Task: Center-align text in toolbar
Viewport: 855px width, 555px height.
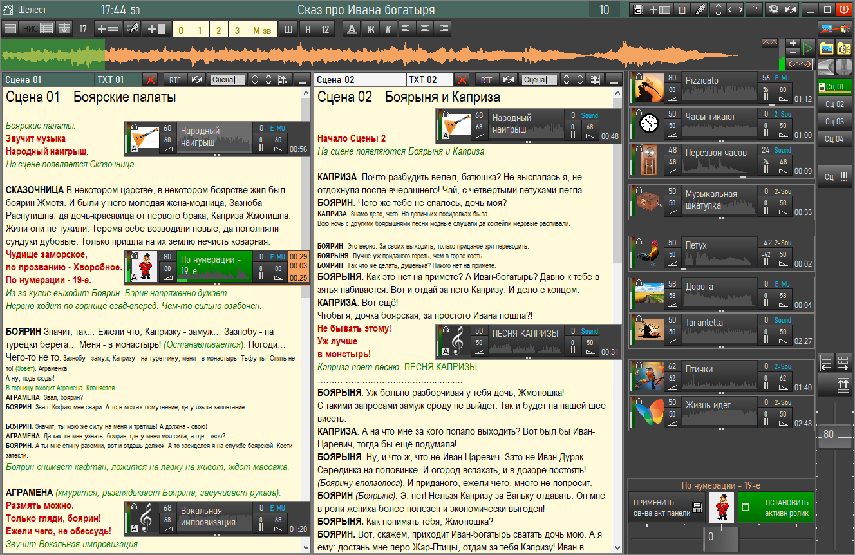Action: click(x=424, y=29)
